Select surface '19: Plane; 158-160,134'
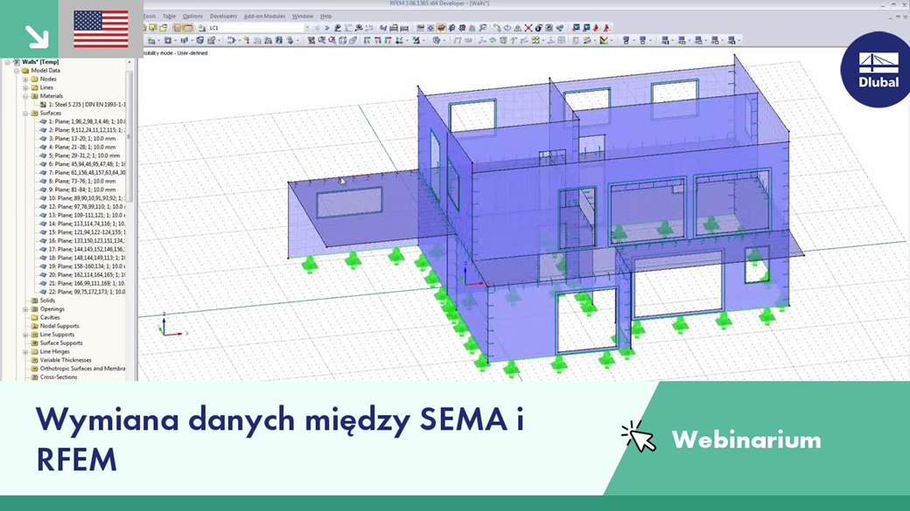Screen dimensions: 910x511 [87, 266]
